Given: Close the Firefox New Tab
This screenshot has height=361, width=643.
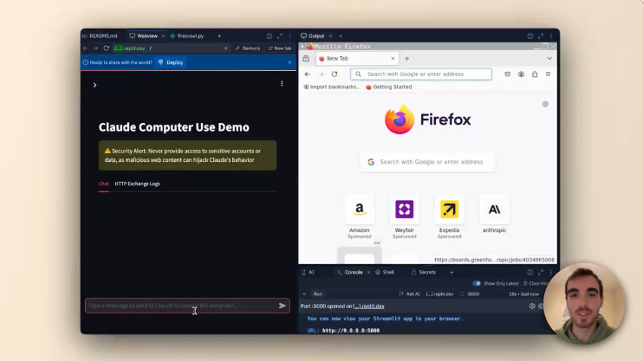Looking at the screenshot, I should coord(393,59).
